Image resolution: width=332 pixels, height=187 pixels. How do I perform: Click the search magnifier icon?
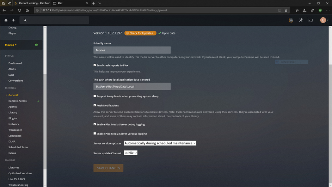click(25, 20)
